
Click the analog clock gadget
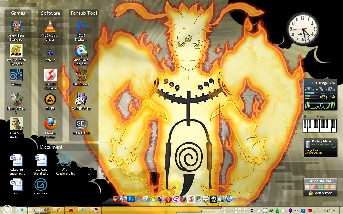tap(303, 29)
